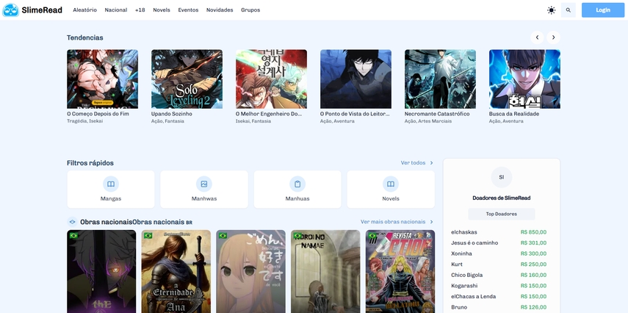628x313 pixels.
Task: Open the Novels menu item
Action: point(162,10)
